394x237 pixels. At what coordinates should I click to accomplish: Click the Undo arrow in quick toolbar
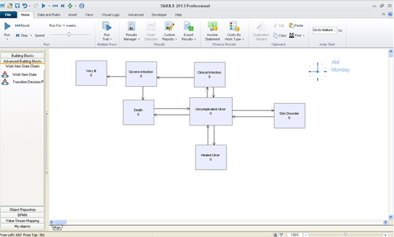[x=25, y=5]
